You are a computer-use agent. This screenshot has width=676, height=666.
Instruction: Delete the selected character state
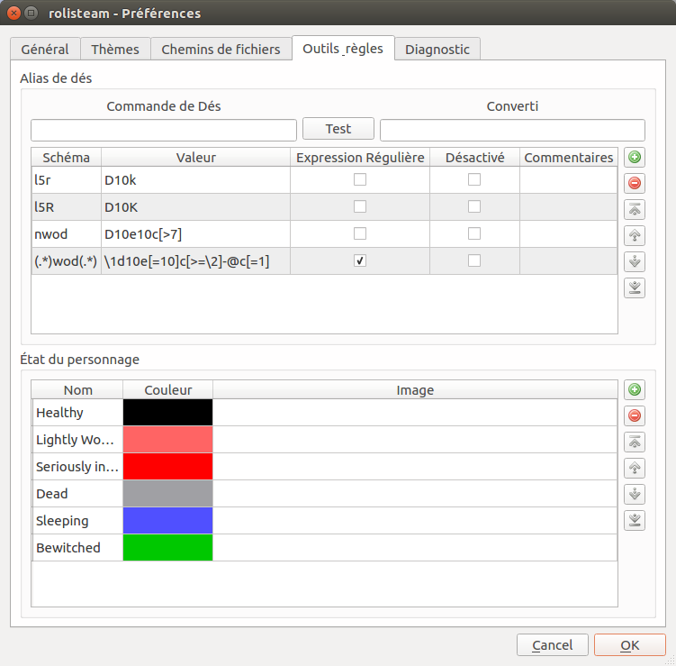[635, 416]
